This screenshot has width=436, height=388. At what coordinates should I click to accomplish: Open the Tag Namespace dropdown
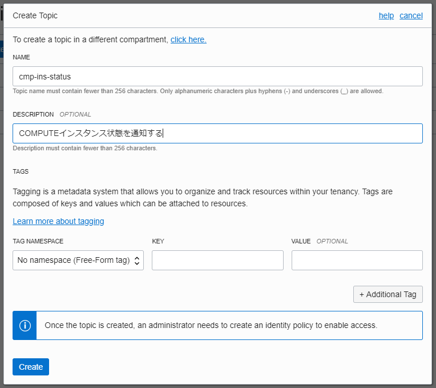78,260
